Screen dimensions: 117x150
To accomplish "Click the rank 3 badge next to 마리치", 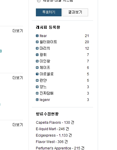I will [37, 48].
